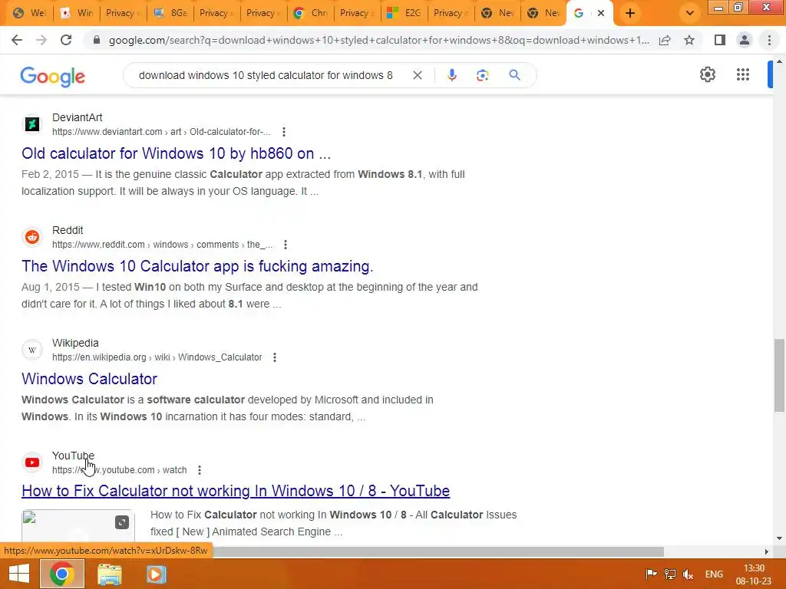Click the Wikipedia site favicon

point(32,350)
